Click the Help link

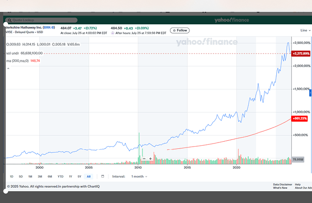(x=298, y=185)
